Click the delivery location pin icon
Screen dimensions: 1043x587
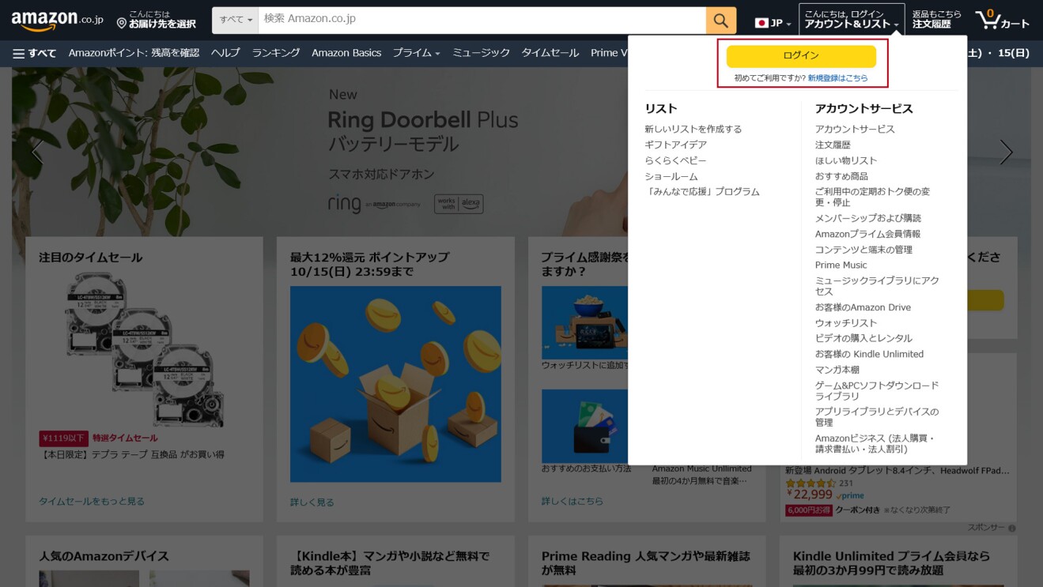[122, 24]
